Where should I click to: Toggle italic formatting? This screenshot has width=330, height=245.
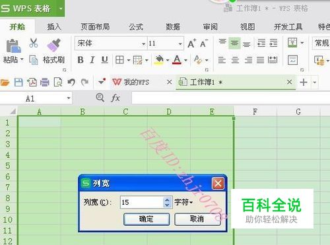point(92,59)
